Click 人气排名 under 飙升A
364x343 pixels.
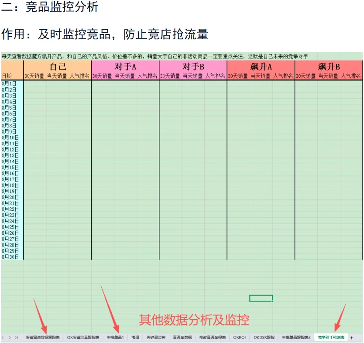coord(283,76)
